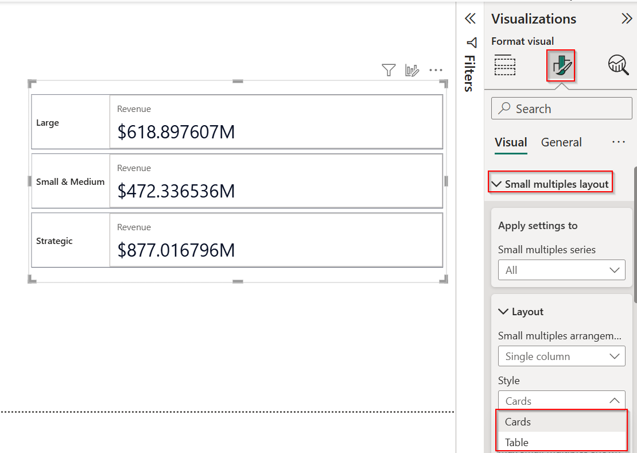Click the Small & Medium category label

pyautogui.click(x=70, y=181)
